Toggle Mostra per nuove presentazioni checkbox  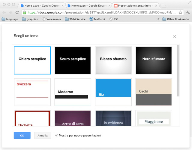pyautogui.click(x=57, y=136)
